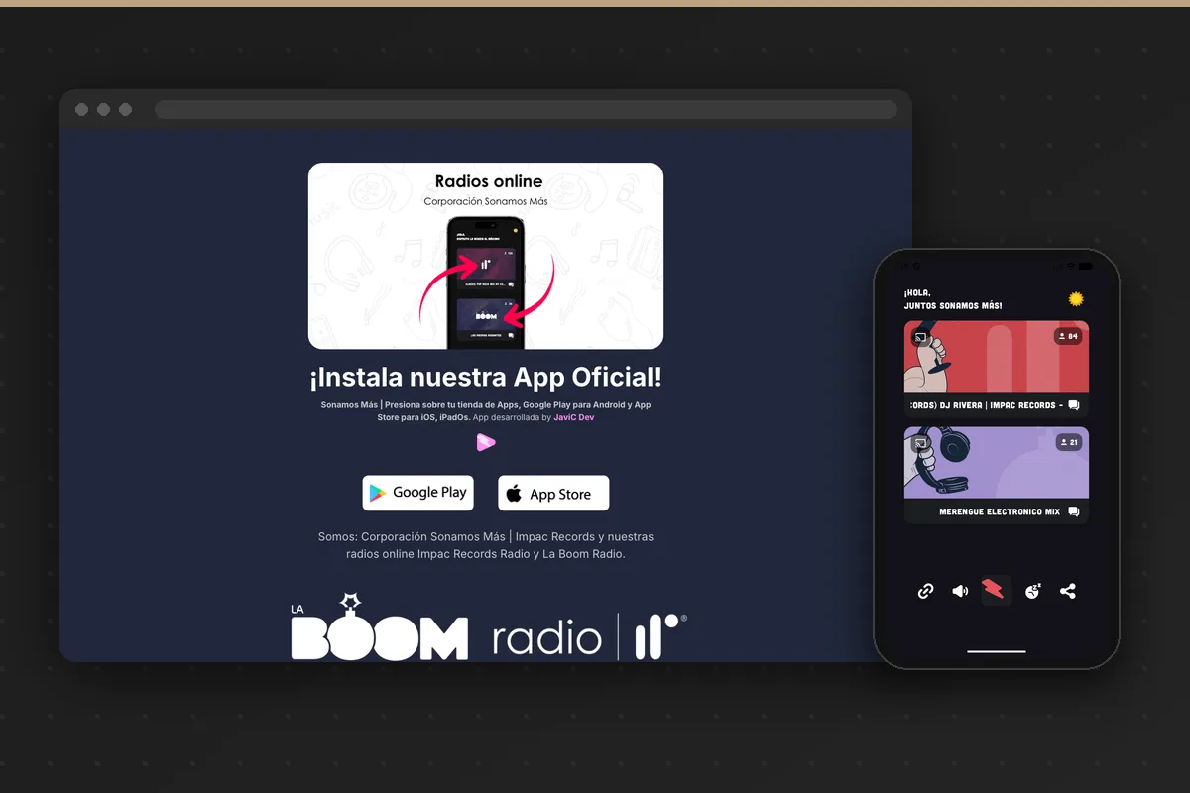Tap the red lightning bolt icon
This screenshot has height=793, width=1190.
[x=996, y=591]
